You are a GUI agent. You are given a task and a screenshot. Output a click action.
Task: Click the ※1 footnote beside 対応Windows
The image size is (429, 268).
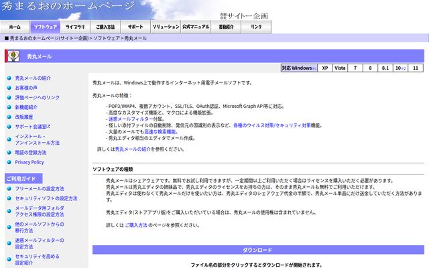click(314, 68)
